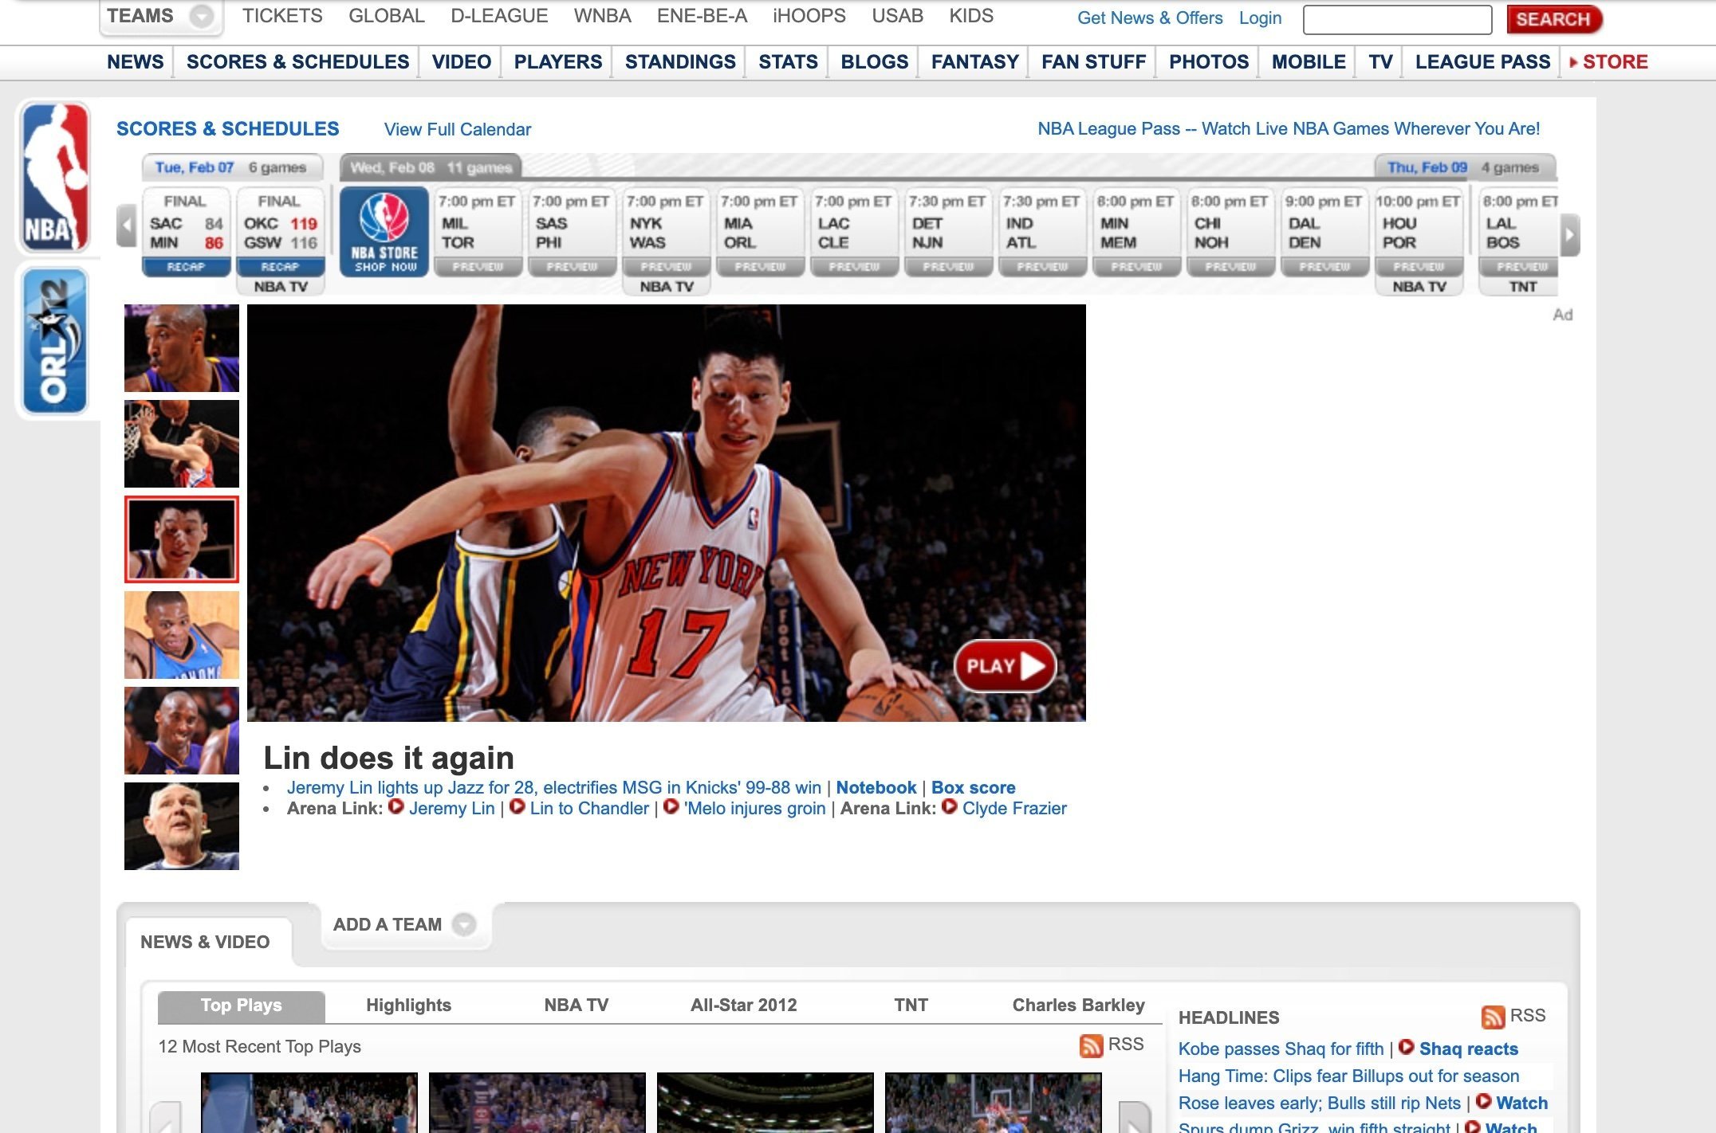Open the WNBA top link
Image resolution: width=1716 pixels, height=1133 pixels.
(x=602, y=16)
